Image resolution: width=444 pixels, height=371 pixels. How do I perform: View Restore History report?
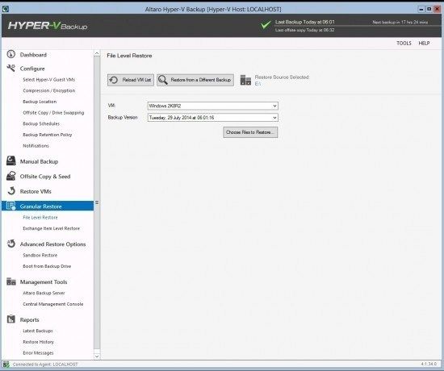[x=38, y=342]
